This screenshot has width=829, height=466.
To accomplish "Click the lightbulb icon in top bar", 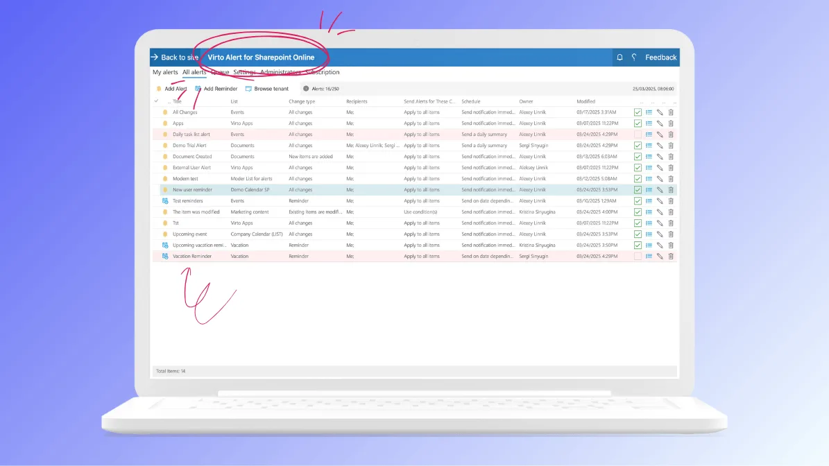I will click(x=633, y=57).
